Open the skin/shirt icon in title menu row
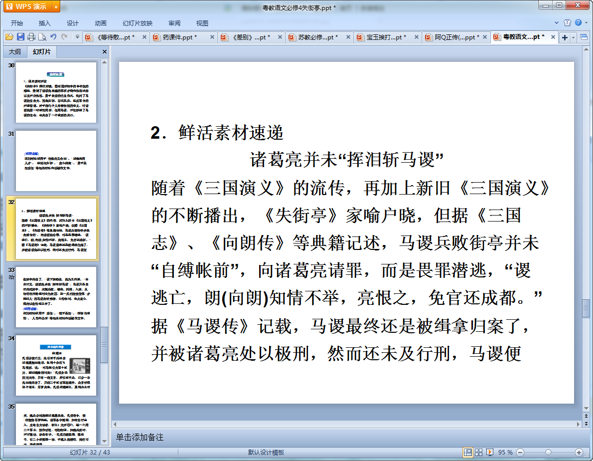This screenshot has height=461, width=593. [567, 23]
